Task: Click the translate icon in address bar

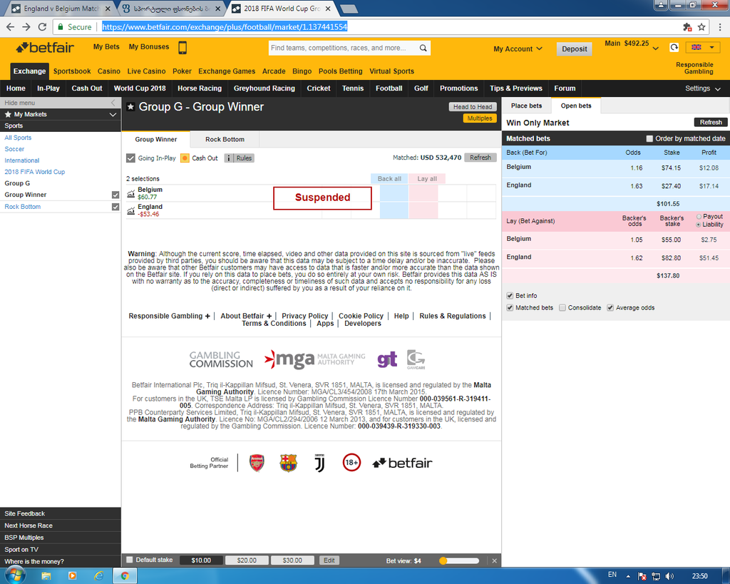Action: coord(687,27)
